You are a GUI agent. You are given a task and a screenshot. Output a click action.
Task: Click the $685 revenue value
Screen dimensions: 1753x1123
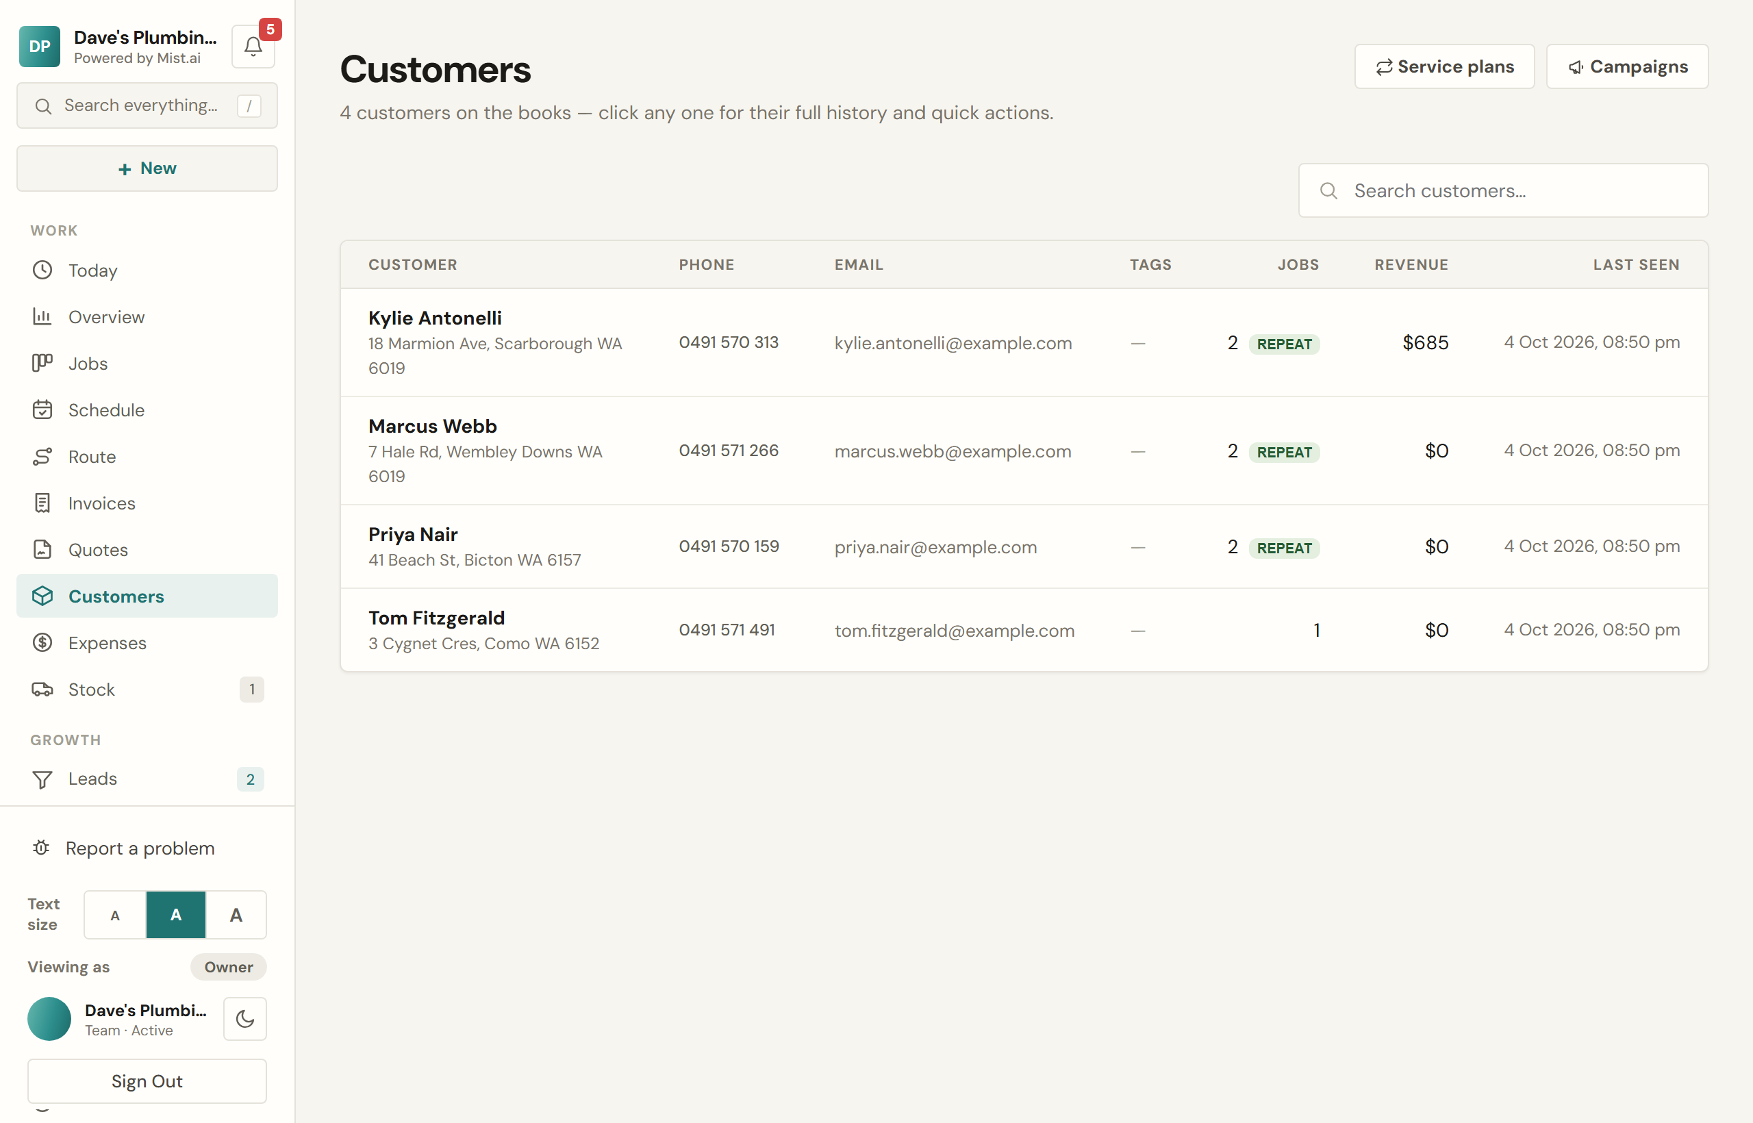pos(1426,343)
